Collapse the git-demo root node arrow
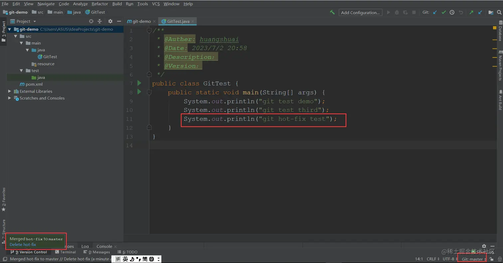This screenshot has width=503, height=263. coord(10,29)
